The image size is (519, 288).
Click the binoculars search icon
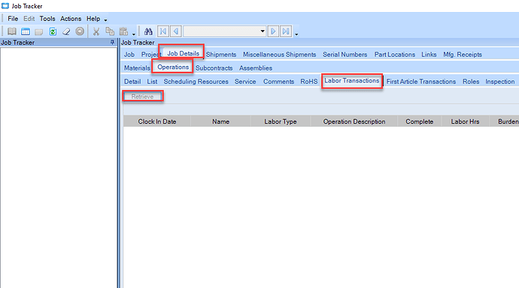tap(148, 31)
